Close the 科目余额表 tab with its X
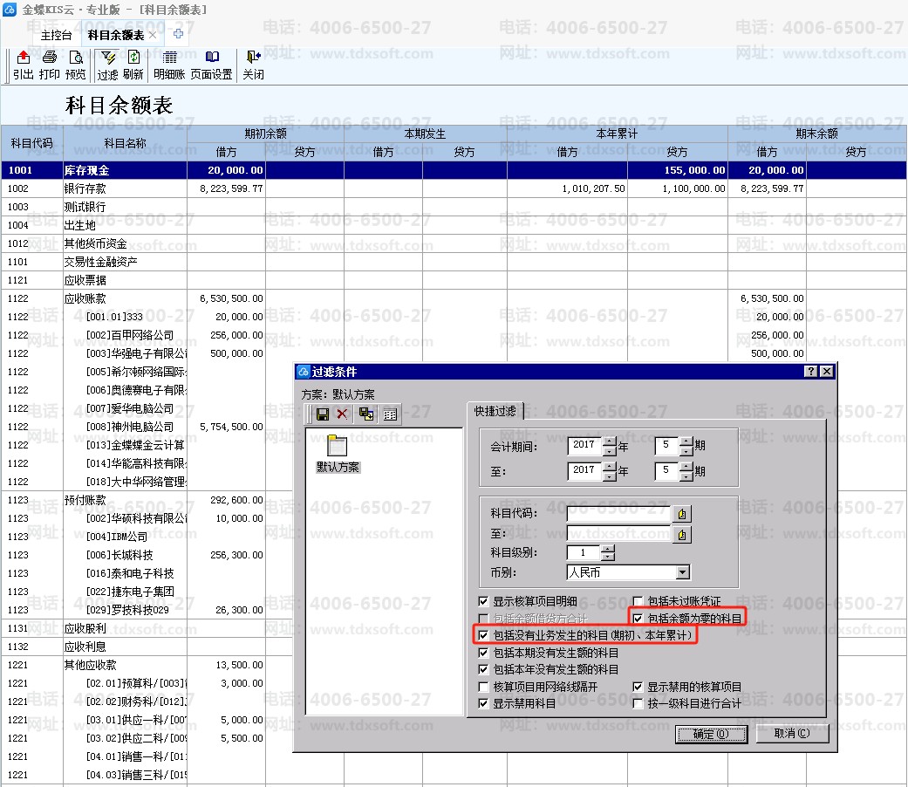Screen dimensions: 908x787 (153, 35)
